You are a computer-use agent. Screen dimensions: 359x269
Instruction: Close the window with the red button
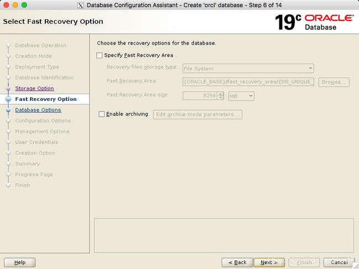tap(7, 5)
